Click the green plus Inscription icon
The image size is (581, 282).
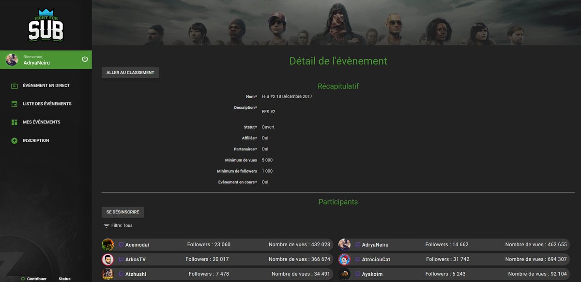tap(15, 141)
